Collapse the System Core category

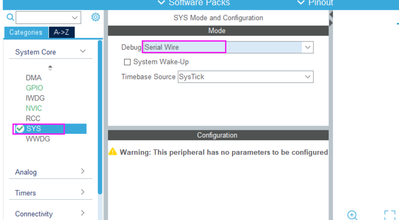pos(83,51)
